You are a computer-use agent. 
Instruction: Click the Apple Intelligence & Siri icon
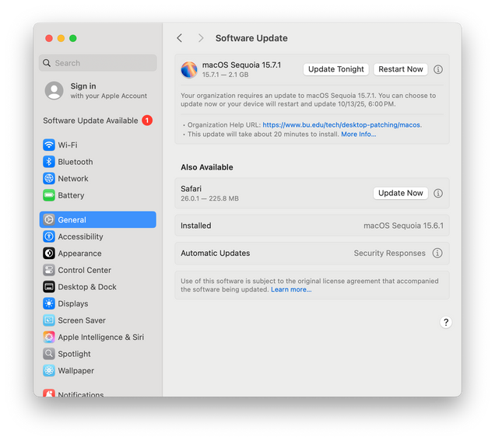pos(49,338)
